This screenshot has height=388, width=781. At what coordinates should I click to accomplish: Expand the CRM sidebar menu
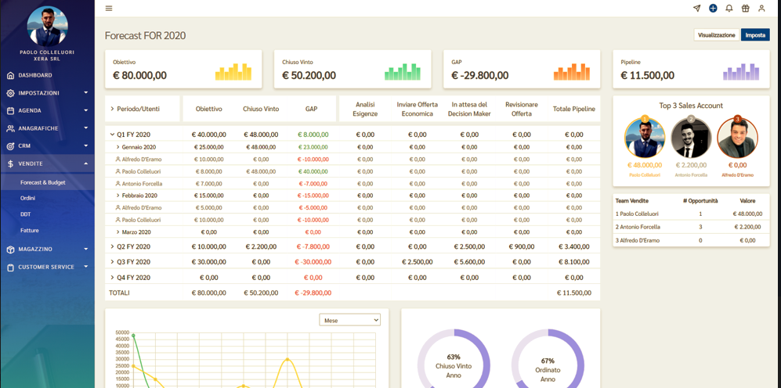47,146
